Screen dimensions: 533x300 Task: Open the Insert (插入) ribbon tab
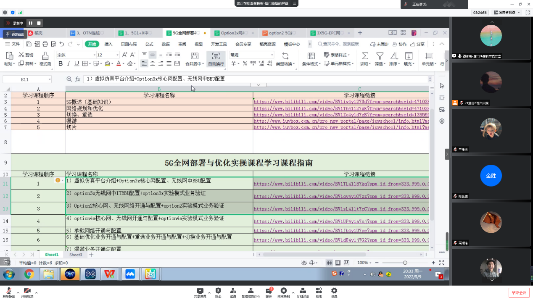pyautogui.click(x=108, y=44)
